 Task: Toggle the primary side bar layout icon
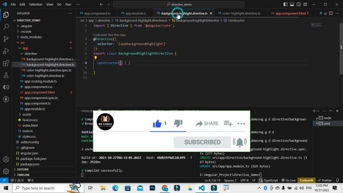tap(285, 4)
